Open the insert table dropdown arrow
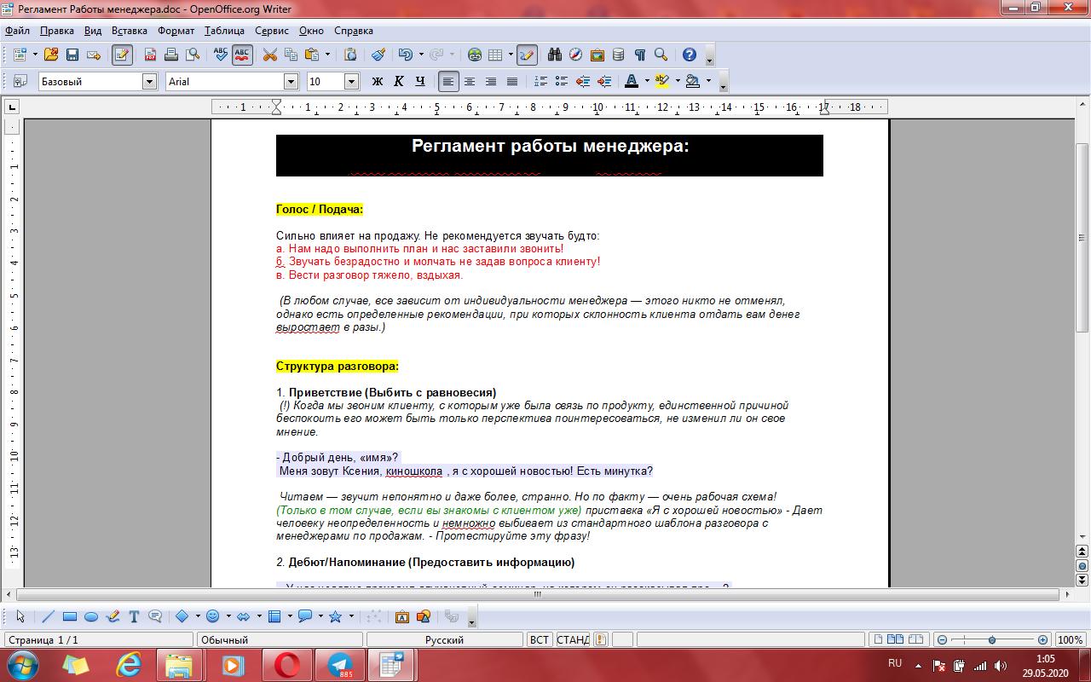 tap(511, 55)
